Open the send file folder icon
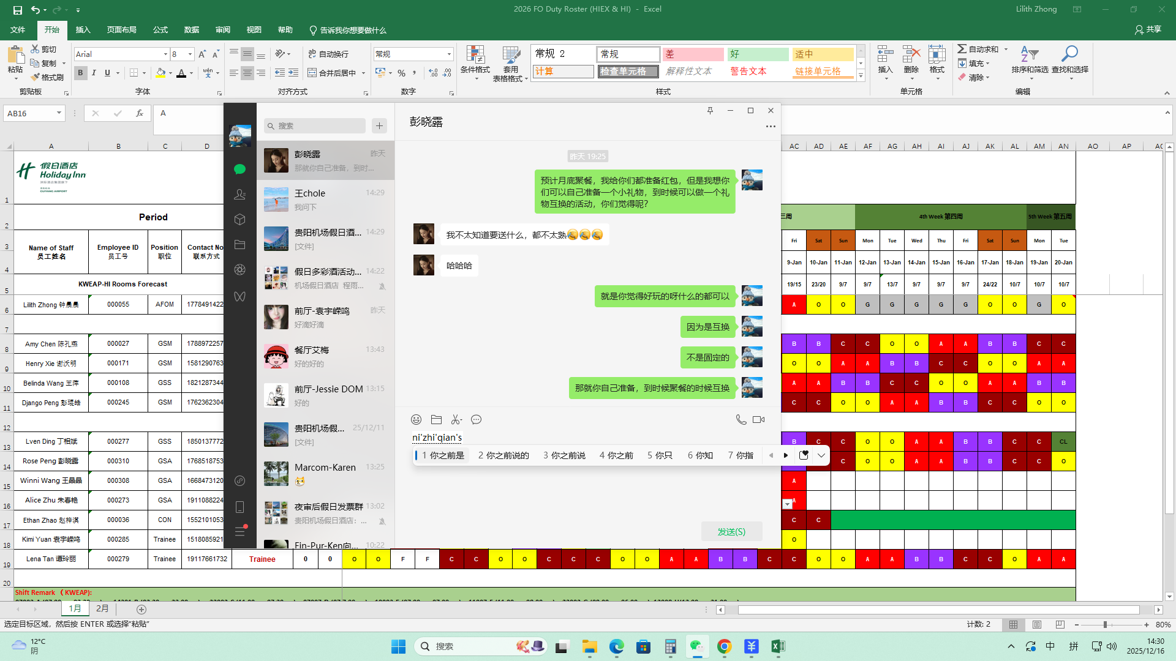Viewport: 1176px width, 661px height. click(x=436, y=420)
